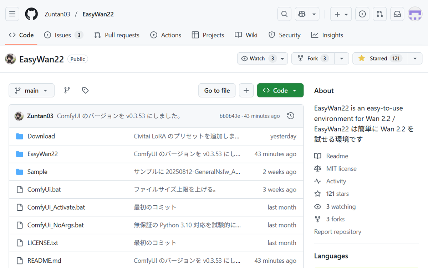Open commit history clock icon
The image size is (428, 268).
[291, 116]
